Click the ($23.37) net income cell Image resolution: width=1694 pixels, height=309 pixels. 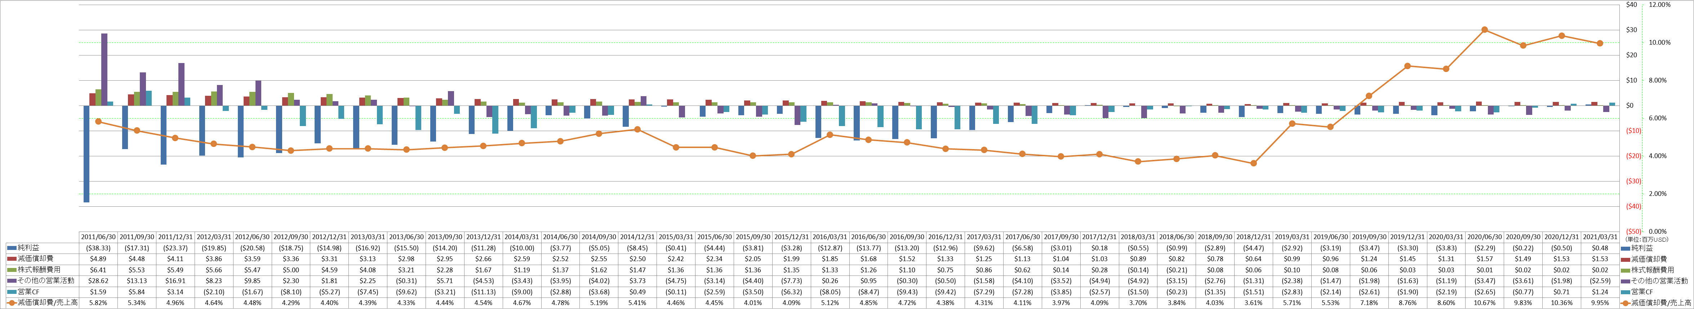point(175,248)
